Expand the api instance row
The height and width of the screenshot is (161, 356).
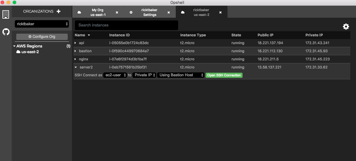click(x=75, y=43)
